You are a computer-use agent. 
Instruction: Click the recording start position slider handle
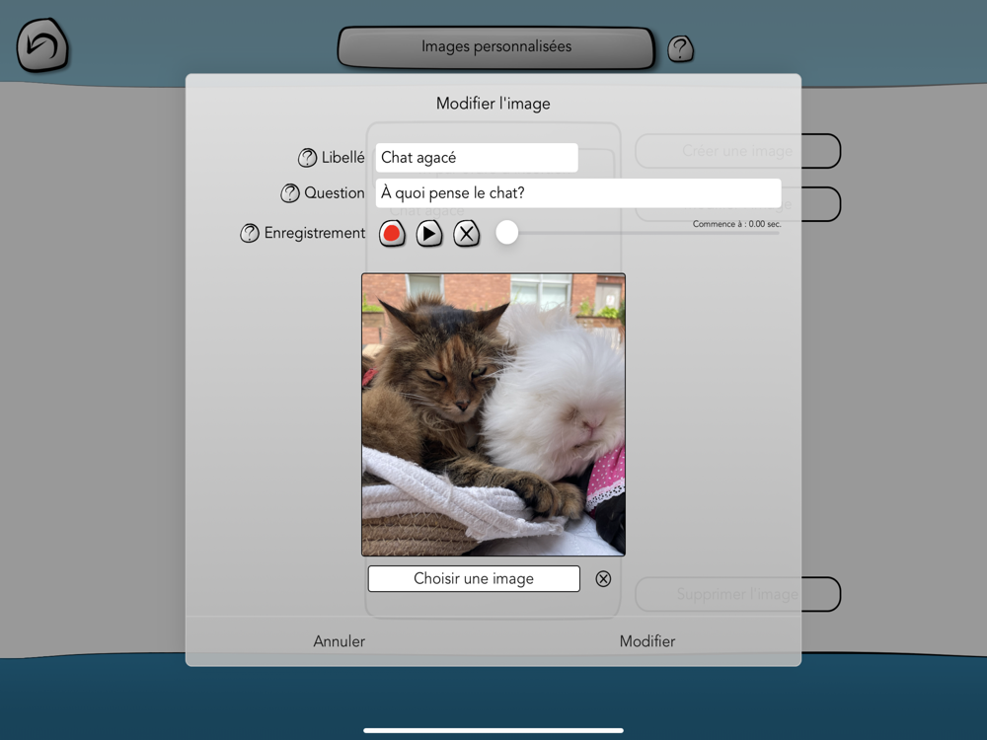(x=506, y=232)
